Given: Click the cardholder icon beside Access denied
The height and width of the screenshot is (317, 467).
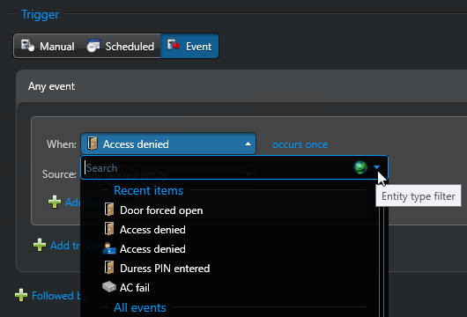Looking at the screenshot, I should 108,248.
